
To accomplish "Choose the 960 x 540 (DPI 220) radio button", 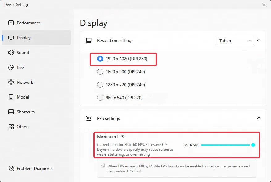I will (100, 98).
